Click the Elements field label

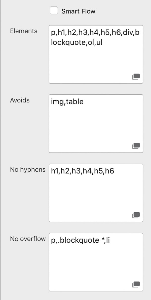click(x=24, y=31)
